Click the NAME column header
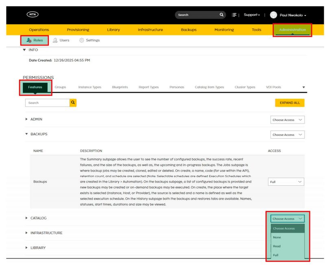327x265 pixels. [x=38, y=151]
